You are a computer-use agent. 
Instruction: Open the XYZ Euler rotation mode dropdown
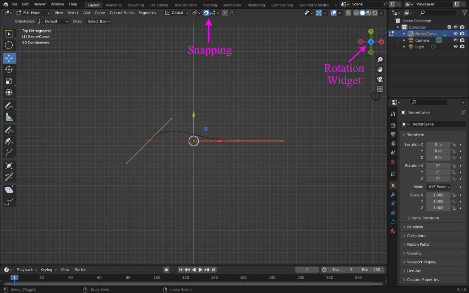(438, 187)
